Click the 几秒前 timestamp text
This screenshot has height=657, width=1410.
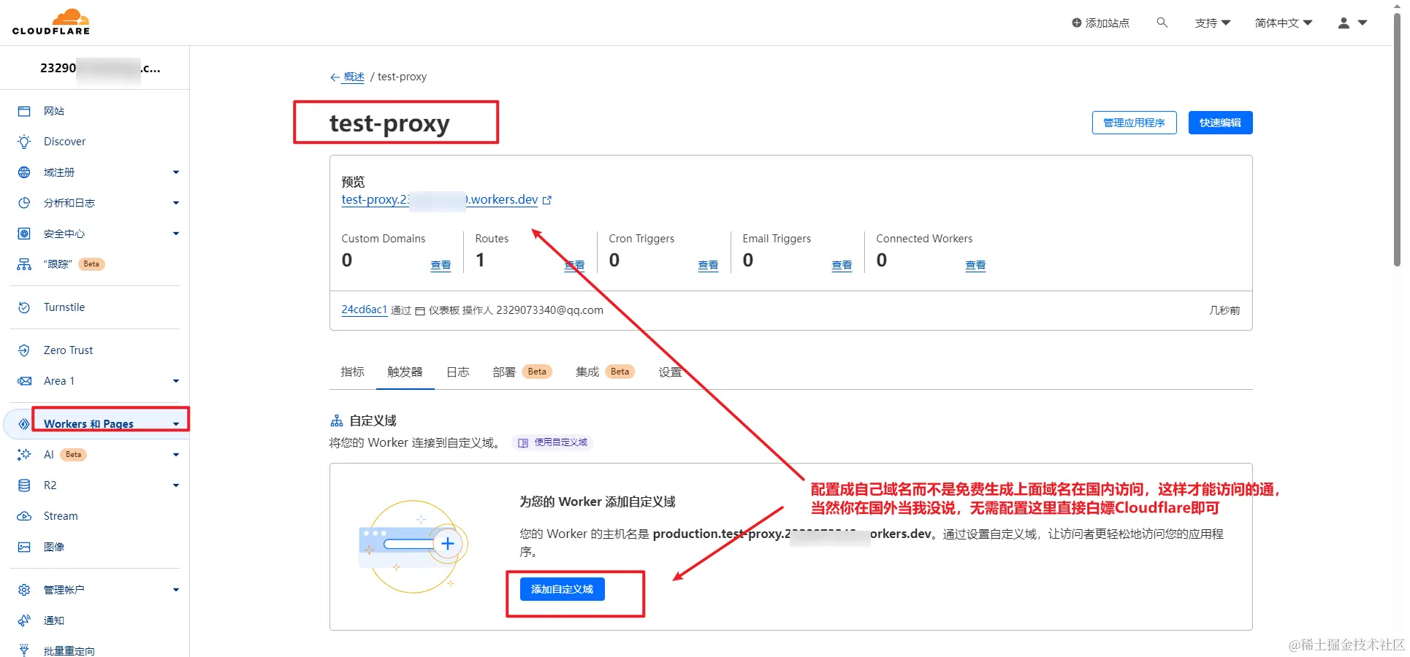click(1224, 310)
